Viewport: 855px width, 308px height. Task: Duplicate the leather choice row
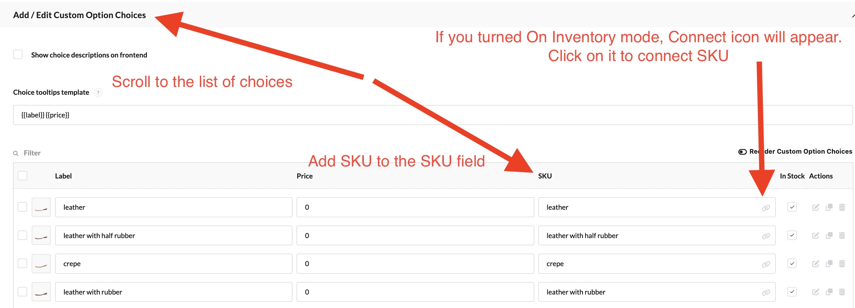829,207
